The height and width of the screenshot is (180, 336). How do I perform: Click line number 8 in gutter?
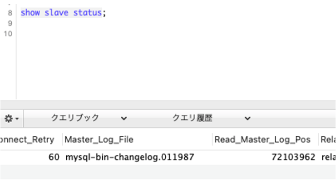(x=10, y=13)
